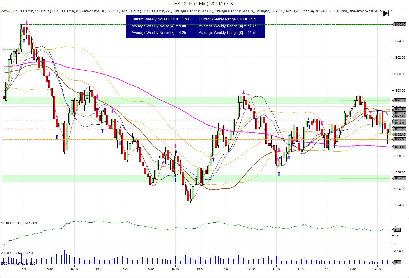
Task: Click the 1891.08 price marker
Action: click(x=399, y=147)
